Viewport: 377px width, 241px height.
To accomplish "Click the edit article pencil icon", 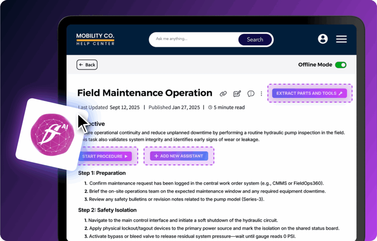I will [237, 94].
